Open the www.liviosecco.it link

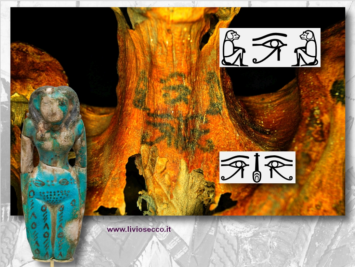click(x=139, y=230)
